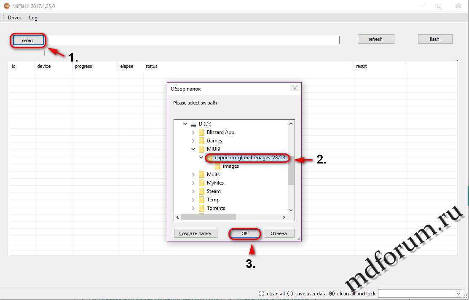
Task: Collapse the D (D:) drive node
Action: click(x=185, y=124)
